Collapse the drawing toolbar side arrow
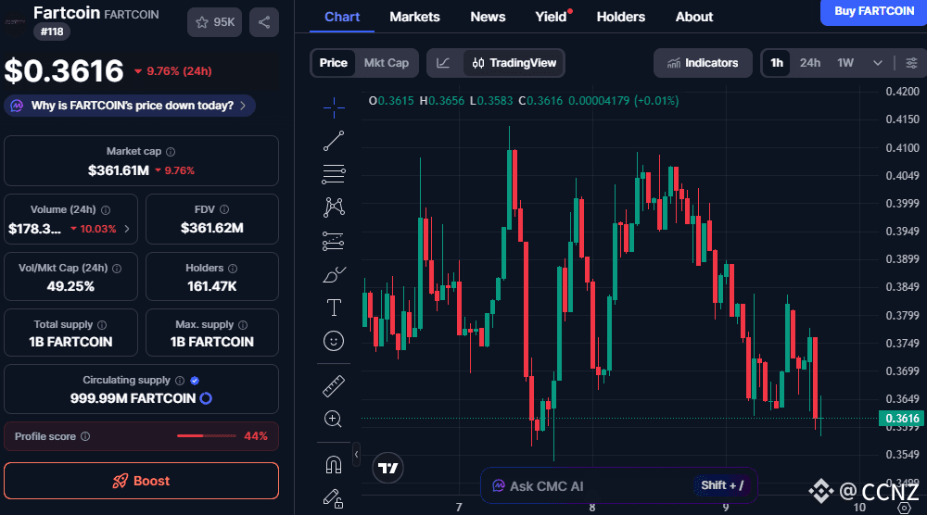927x515 pixels. (356, 455)
